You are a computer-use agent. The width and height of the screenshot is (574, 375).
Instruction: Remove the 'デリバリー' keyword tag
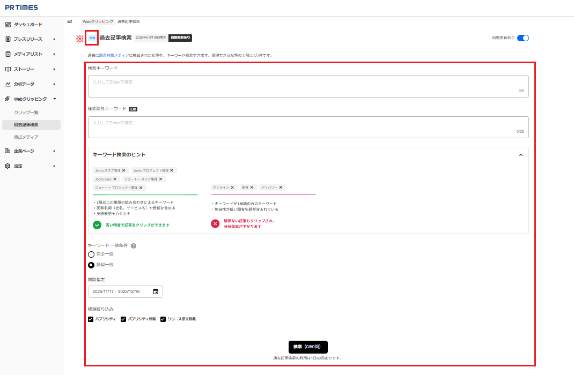[x=281, y=187]
